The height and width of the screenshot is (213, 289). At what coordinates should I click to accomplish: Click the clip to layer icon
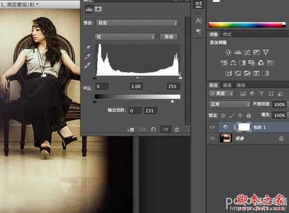(131, 129)
